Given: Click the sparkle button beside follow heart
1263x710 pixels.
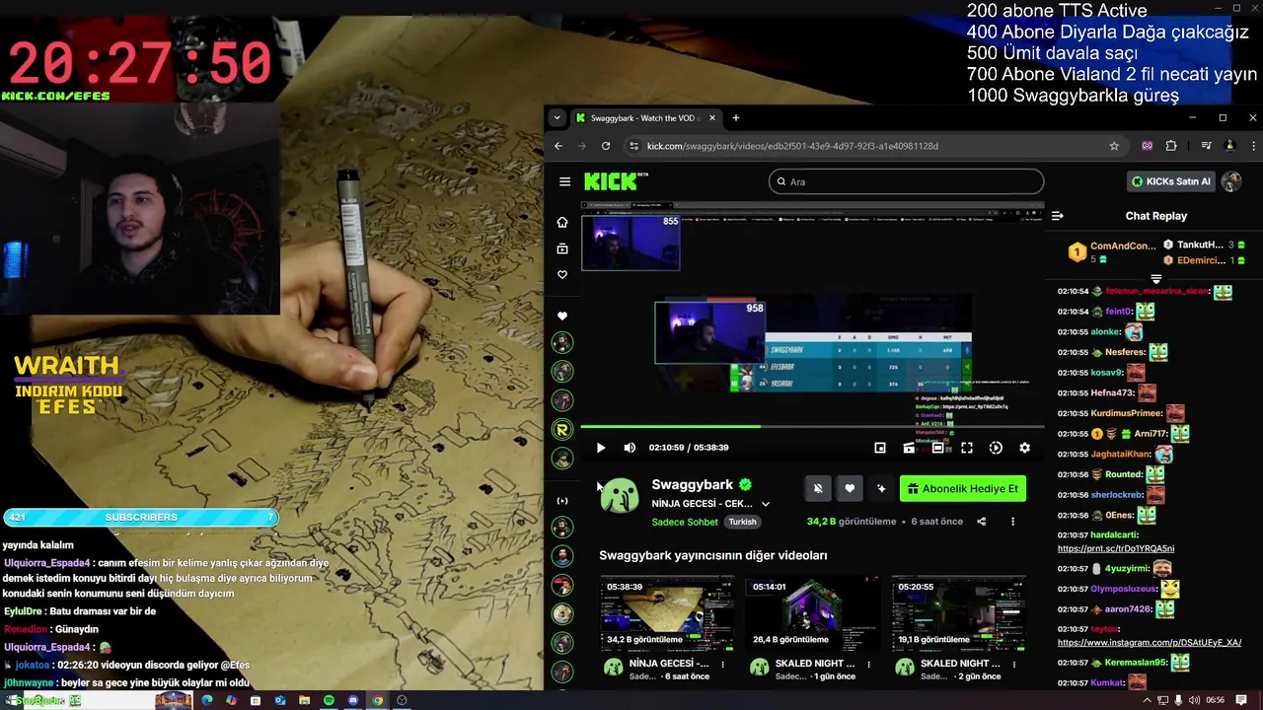Looking at the screenshot, I should (881, 488).
